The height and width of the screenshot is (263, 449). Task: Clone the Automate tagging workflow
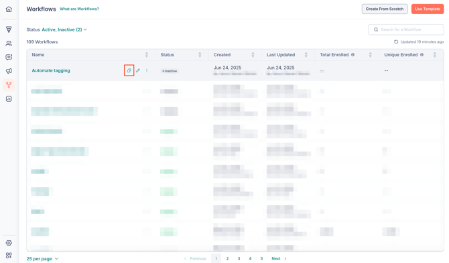click(129, 70)
